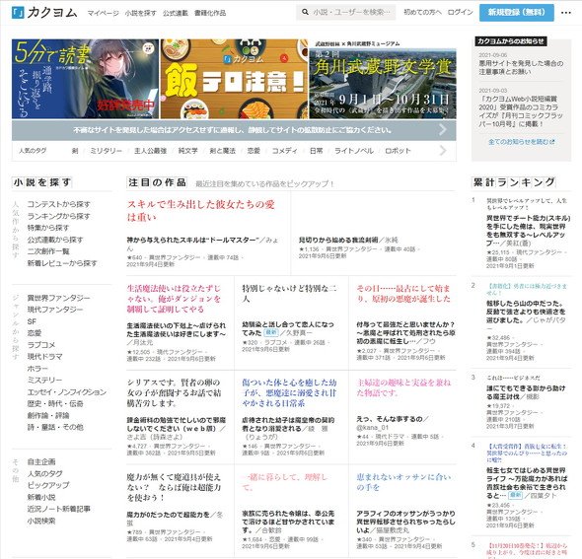
Task: Select the ミリタリー popular tag
Action: pos(106,151)
